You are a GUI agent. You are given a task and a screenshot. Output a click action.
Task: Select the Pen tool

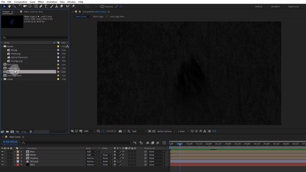(x=41, y=6)
